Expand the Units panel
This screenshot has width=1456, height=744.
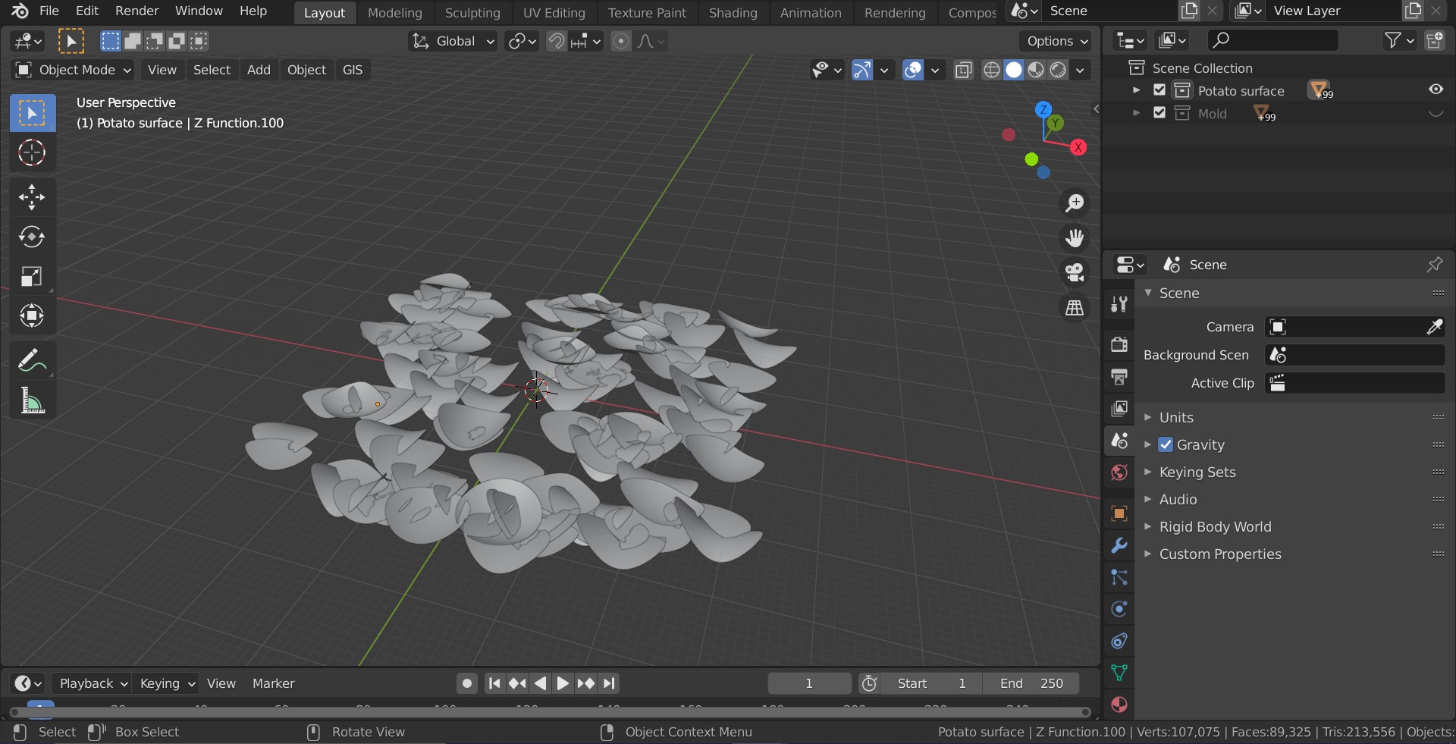[x=1176, y=418]
